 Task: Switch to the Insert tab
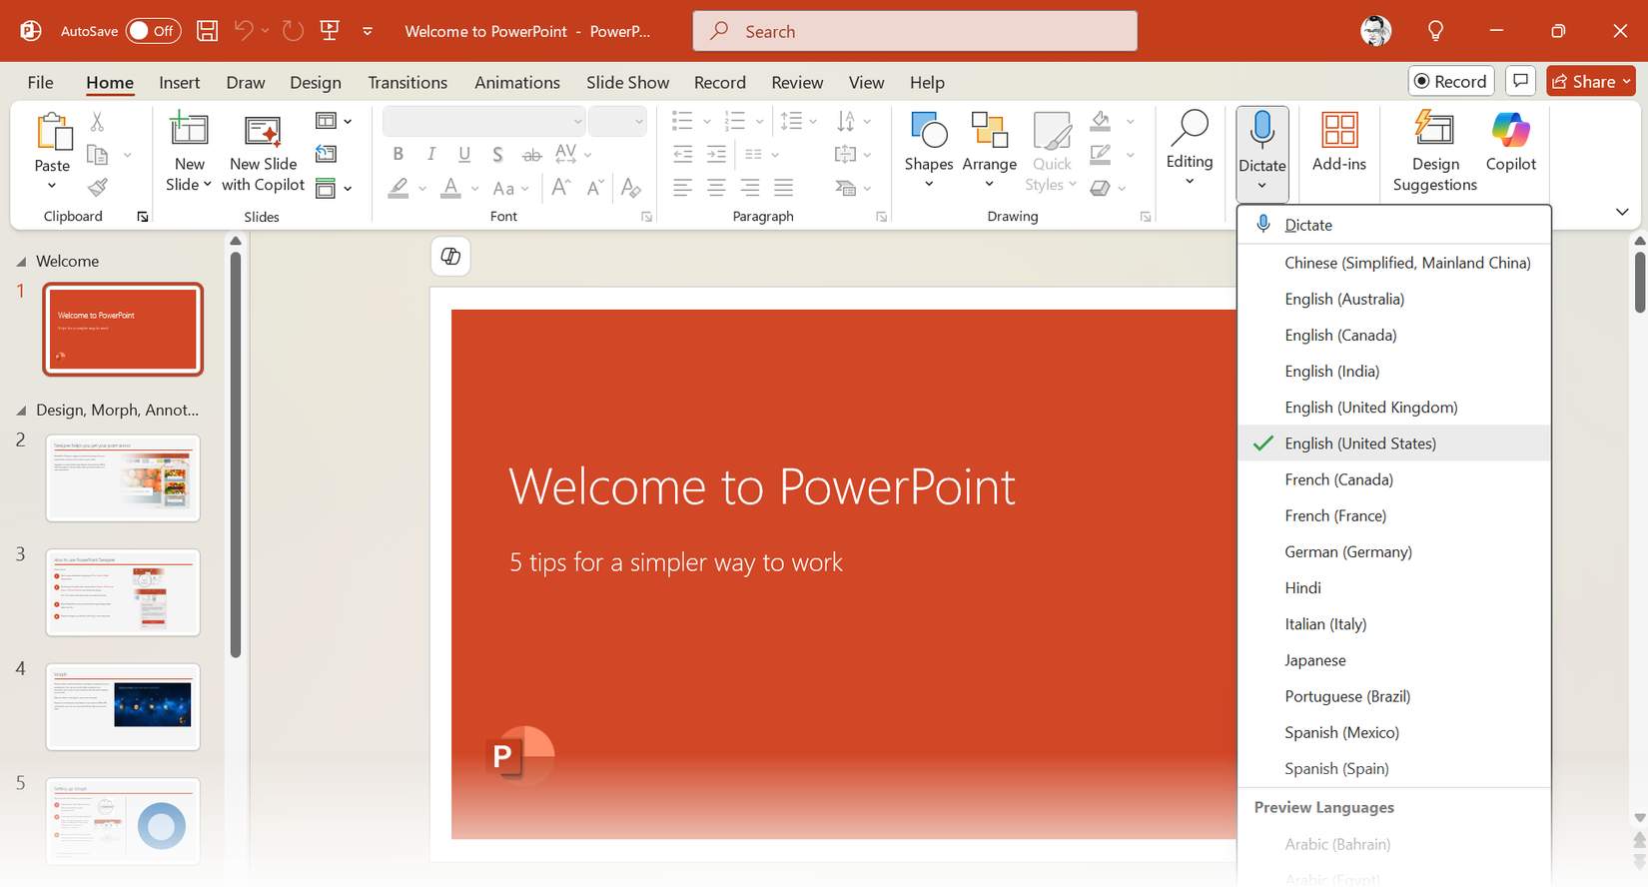[180, 82]
